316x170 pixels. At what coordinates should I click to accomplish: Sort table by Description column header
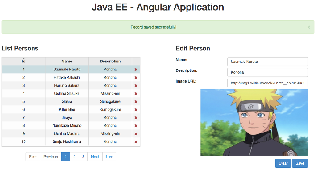[110, 61]
